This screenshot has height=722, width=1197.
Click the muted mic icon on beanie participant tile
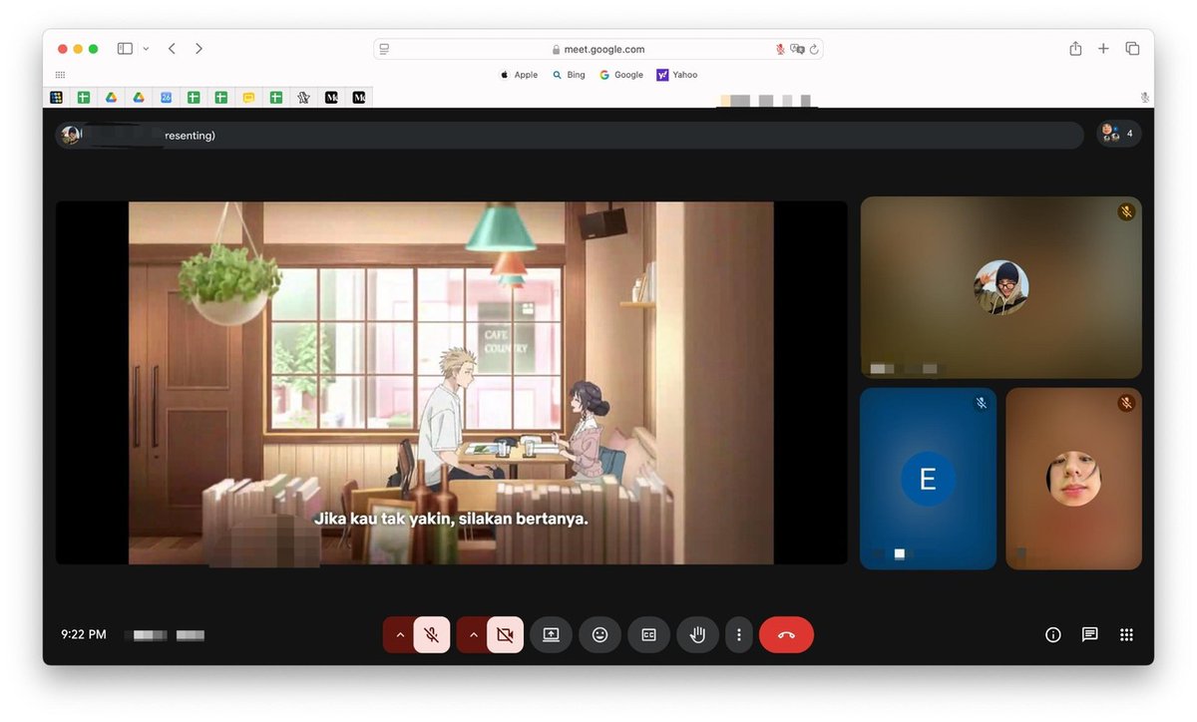[x=1126, y=211]
